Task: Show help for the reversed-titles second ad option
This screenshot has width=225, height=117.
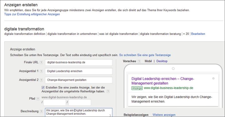Action: pyautogui.click(x=108, y=92)
